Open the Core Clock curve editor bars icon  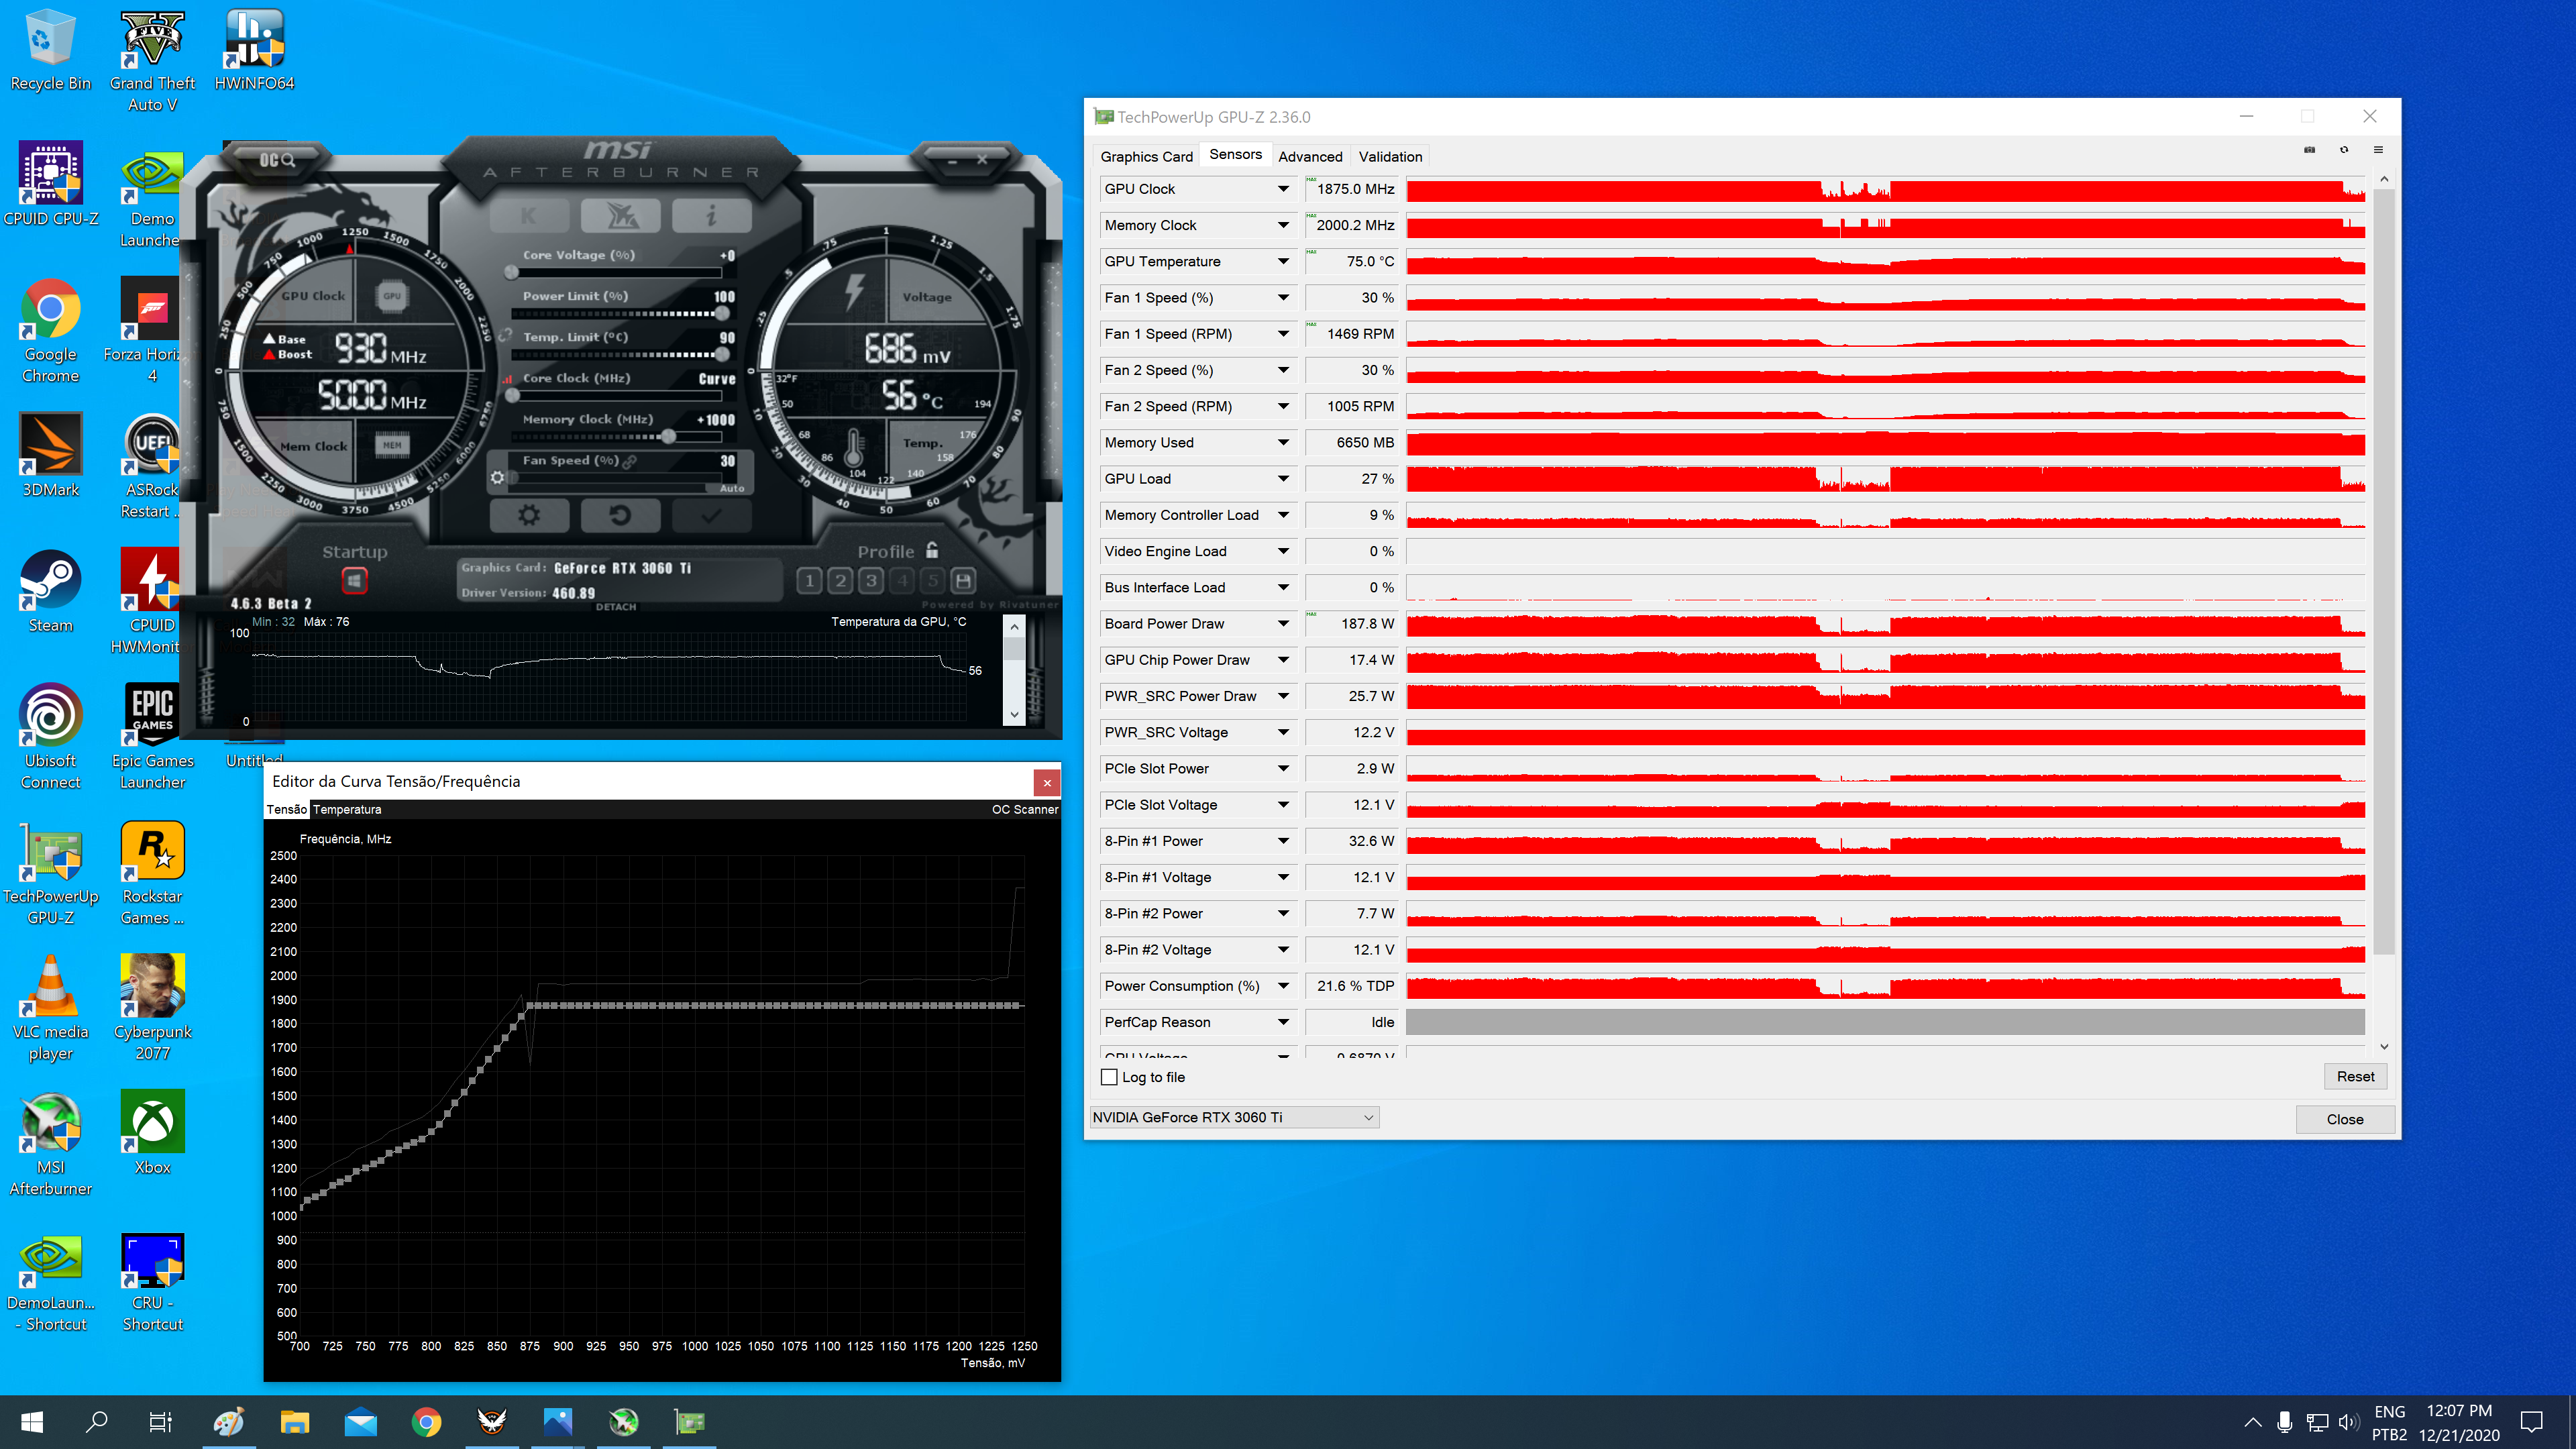tap(507, 379)
